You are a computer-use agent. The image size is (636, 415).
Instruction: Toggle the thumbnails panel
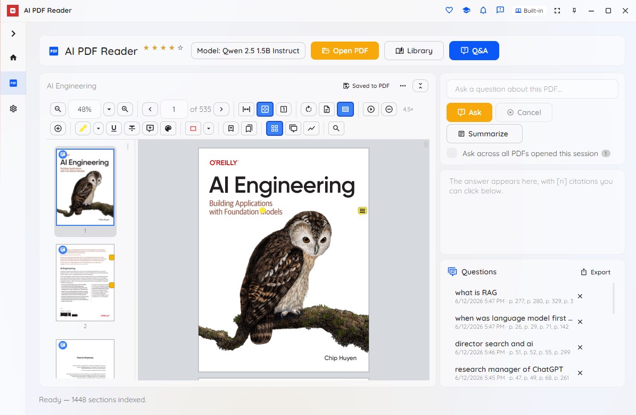(x=275, y=128)
